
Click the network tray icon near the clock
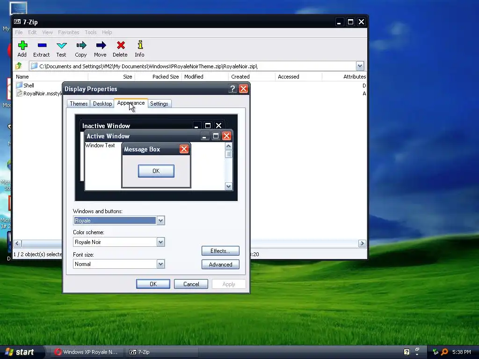click(435, 352)
